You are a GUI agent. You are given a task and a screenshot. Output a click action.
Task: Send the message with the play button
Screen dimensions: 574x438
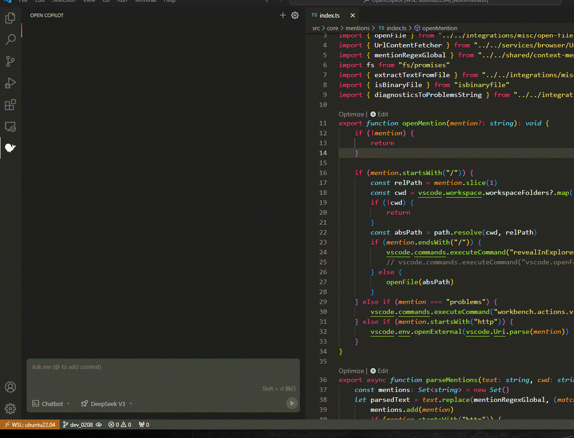[292, 403]
